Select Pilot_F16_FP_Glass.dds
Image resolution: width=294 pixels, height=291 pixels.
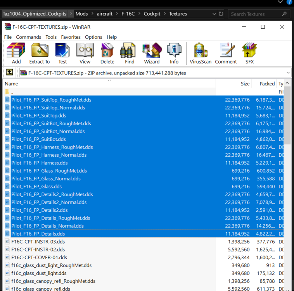36,187
